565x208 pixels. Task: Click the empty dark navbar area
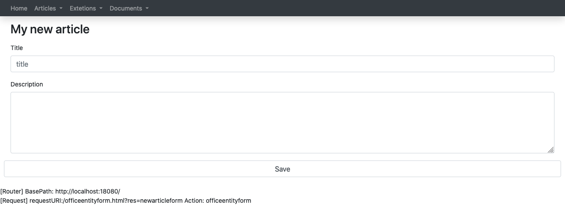[351, 8]
